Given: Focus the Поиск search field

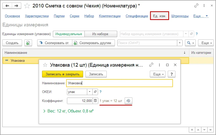Looking at the screenshot, I should coord(147,43).
